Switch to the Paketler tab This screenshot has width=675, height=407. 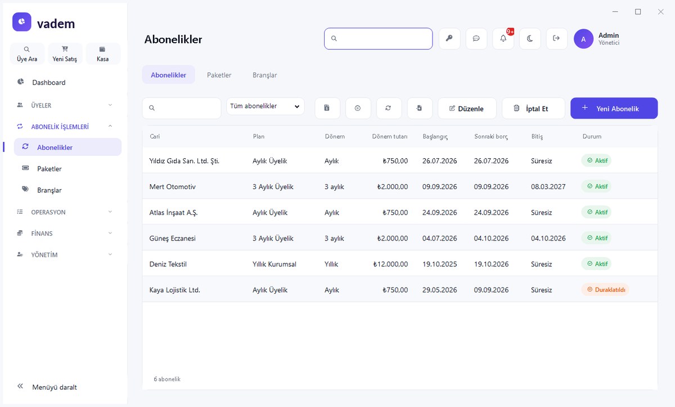219,75
